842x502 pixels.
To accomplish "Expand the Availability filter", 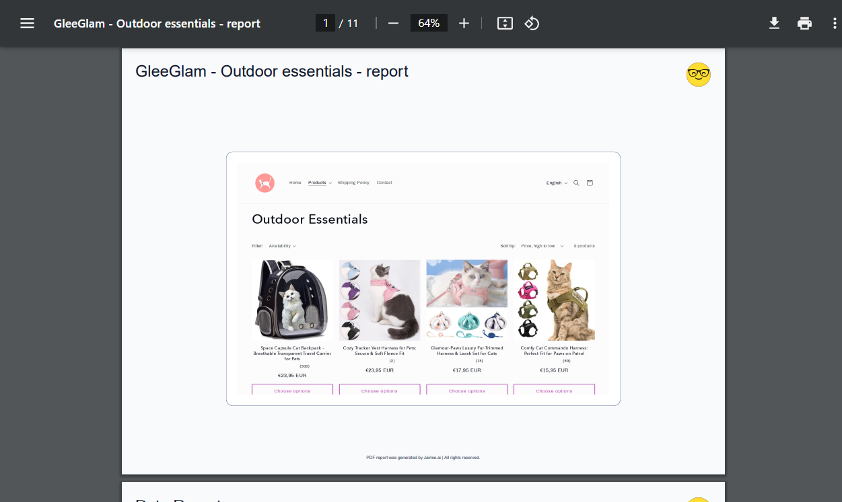I will pos(282,246).
